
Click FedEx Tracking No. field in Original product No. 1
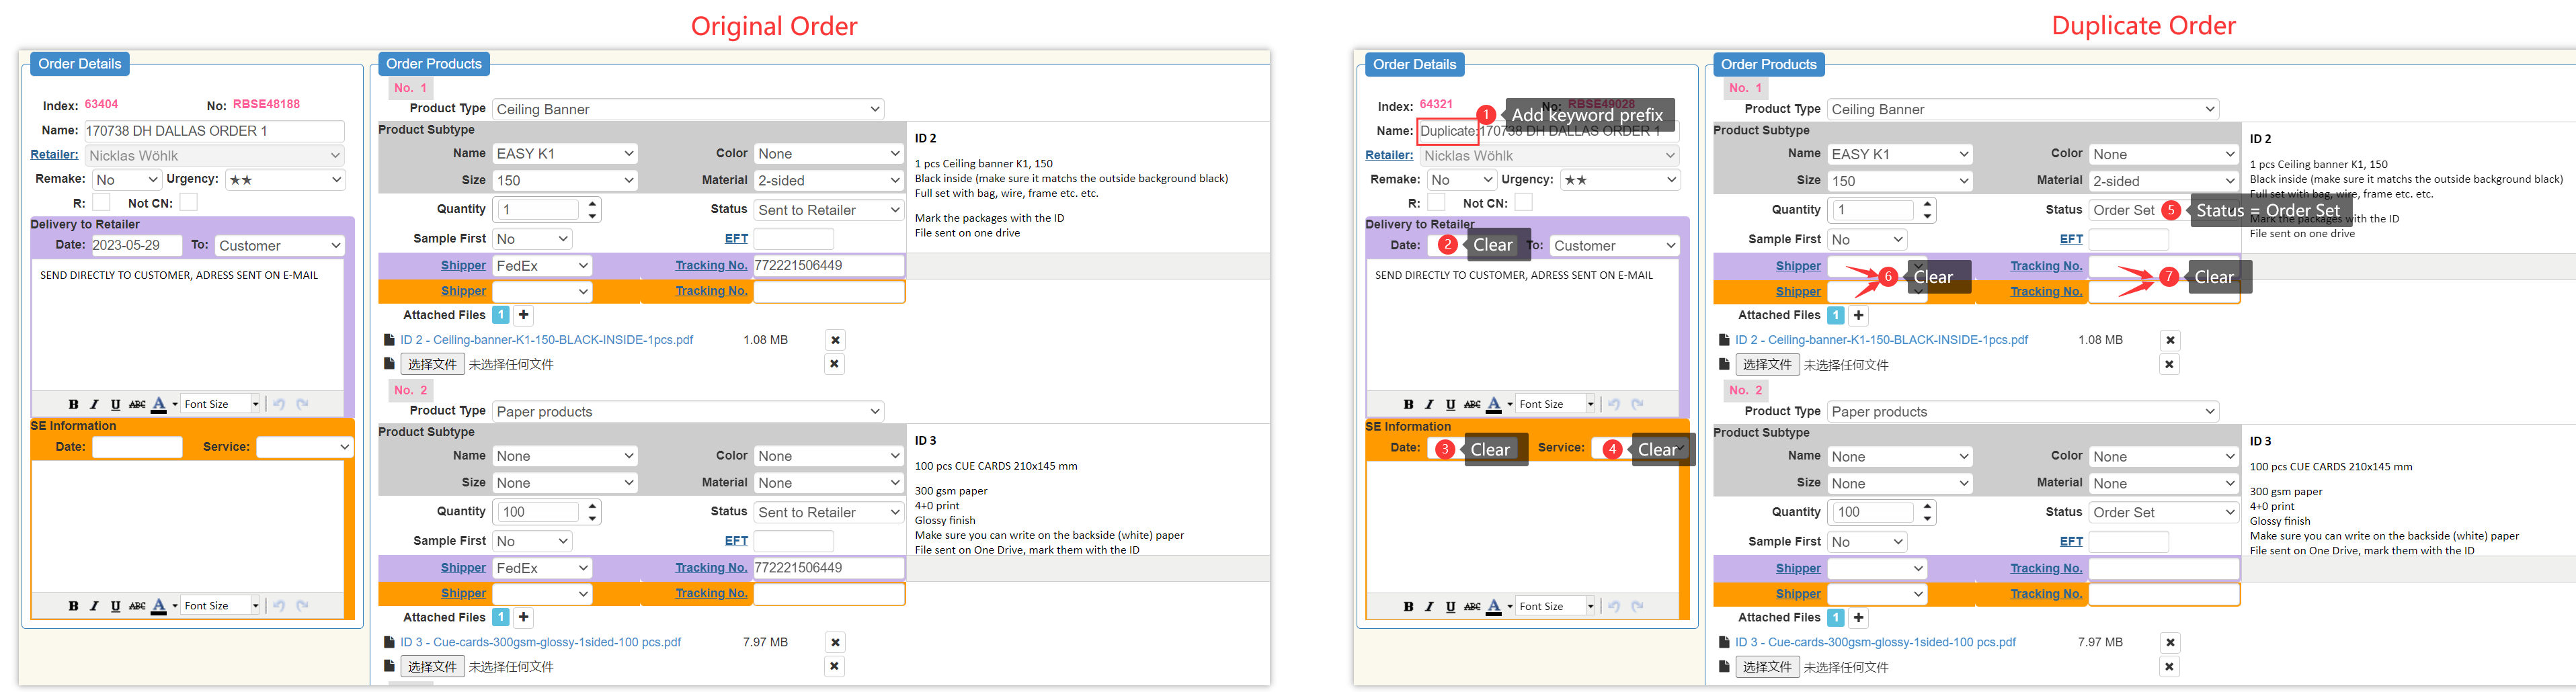click(828, 266)
